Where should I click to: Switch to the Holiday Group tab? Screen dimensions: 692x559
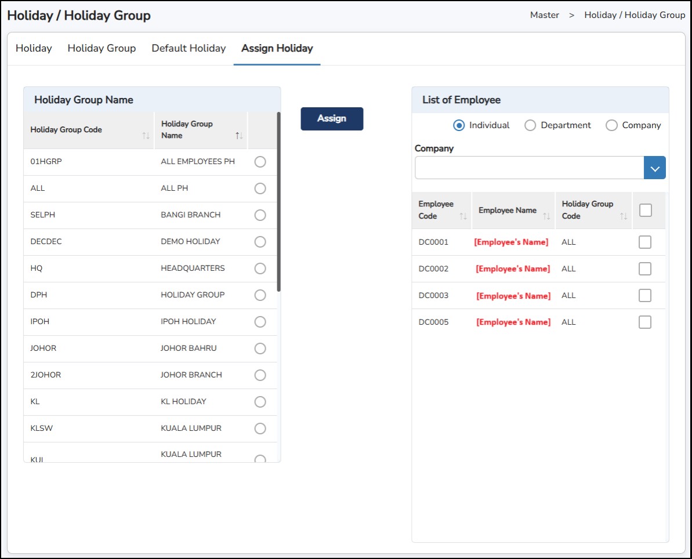[x=102, y=49]
